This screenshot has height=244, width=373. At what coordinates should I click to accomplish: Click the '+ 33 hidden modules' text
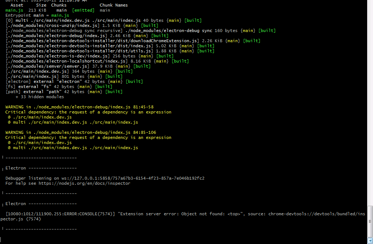coord(40,97)
